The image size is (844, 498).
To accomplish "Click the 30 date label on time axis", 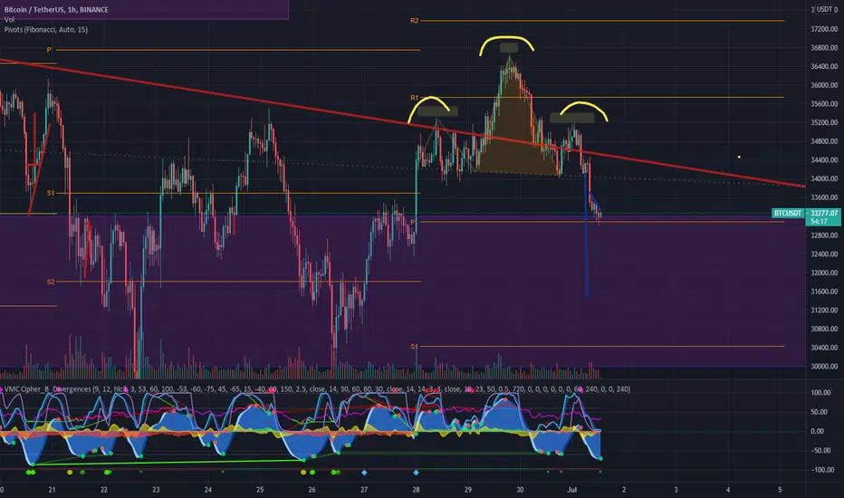I will click(520, 489).
